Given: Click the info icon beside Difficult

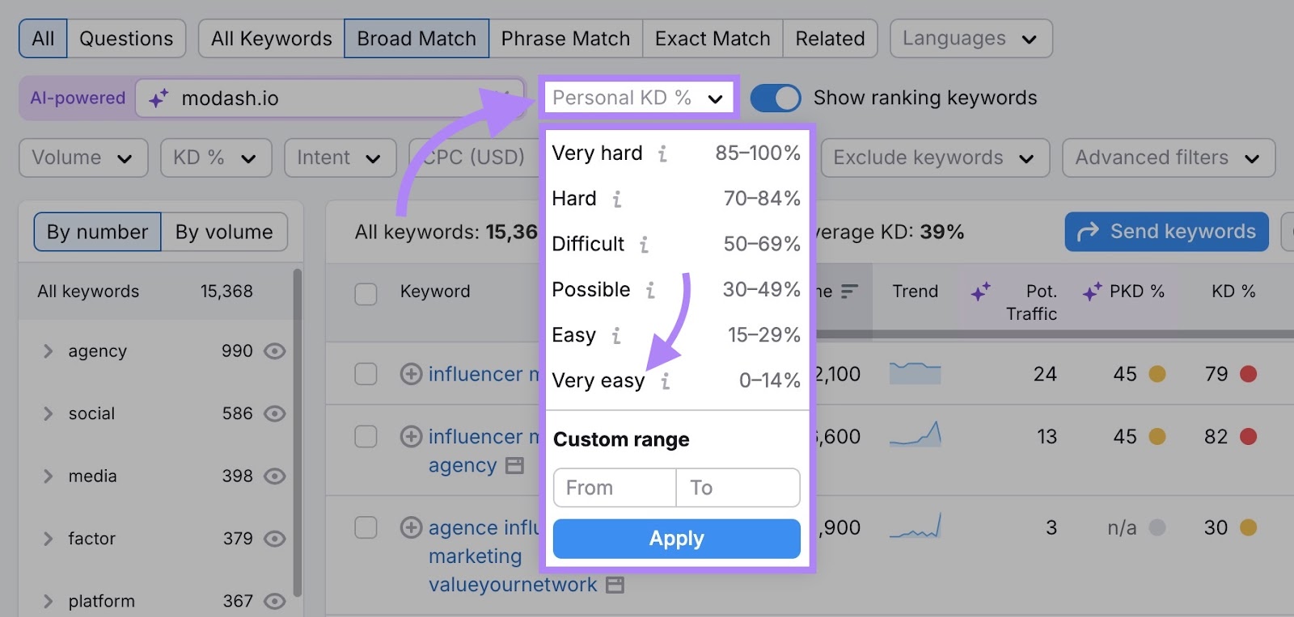Looking at the screenshot, I should [x=644, y=244].
